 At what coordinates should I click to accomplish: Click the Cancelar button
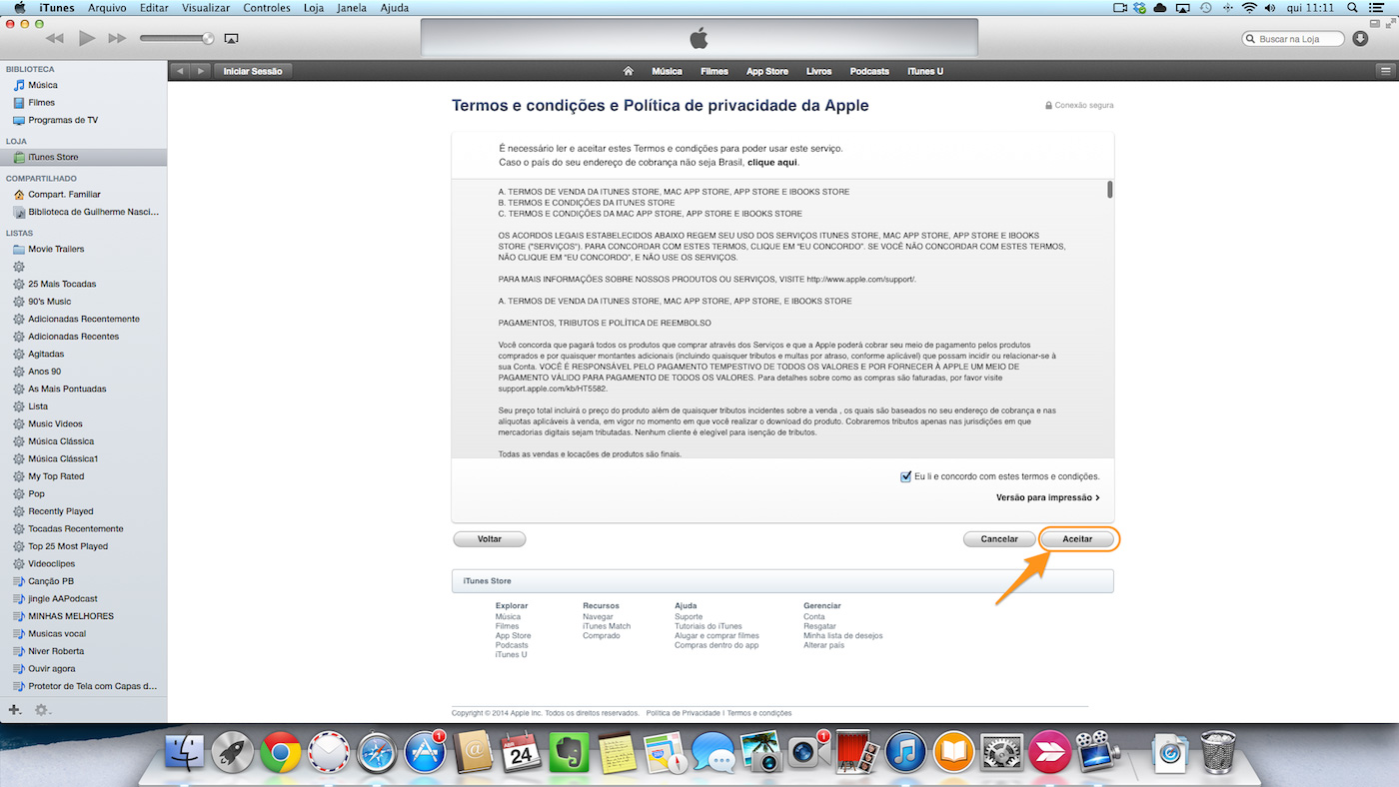point(999,538)
